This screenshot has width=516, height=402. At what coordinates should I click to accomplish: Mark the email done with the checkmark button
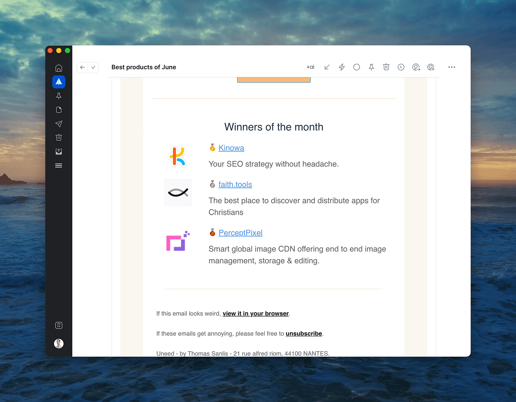[93, 67]
